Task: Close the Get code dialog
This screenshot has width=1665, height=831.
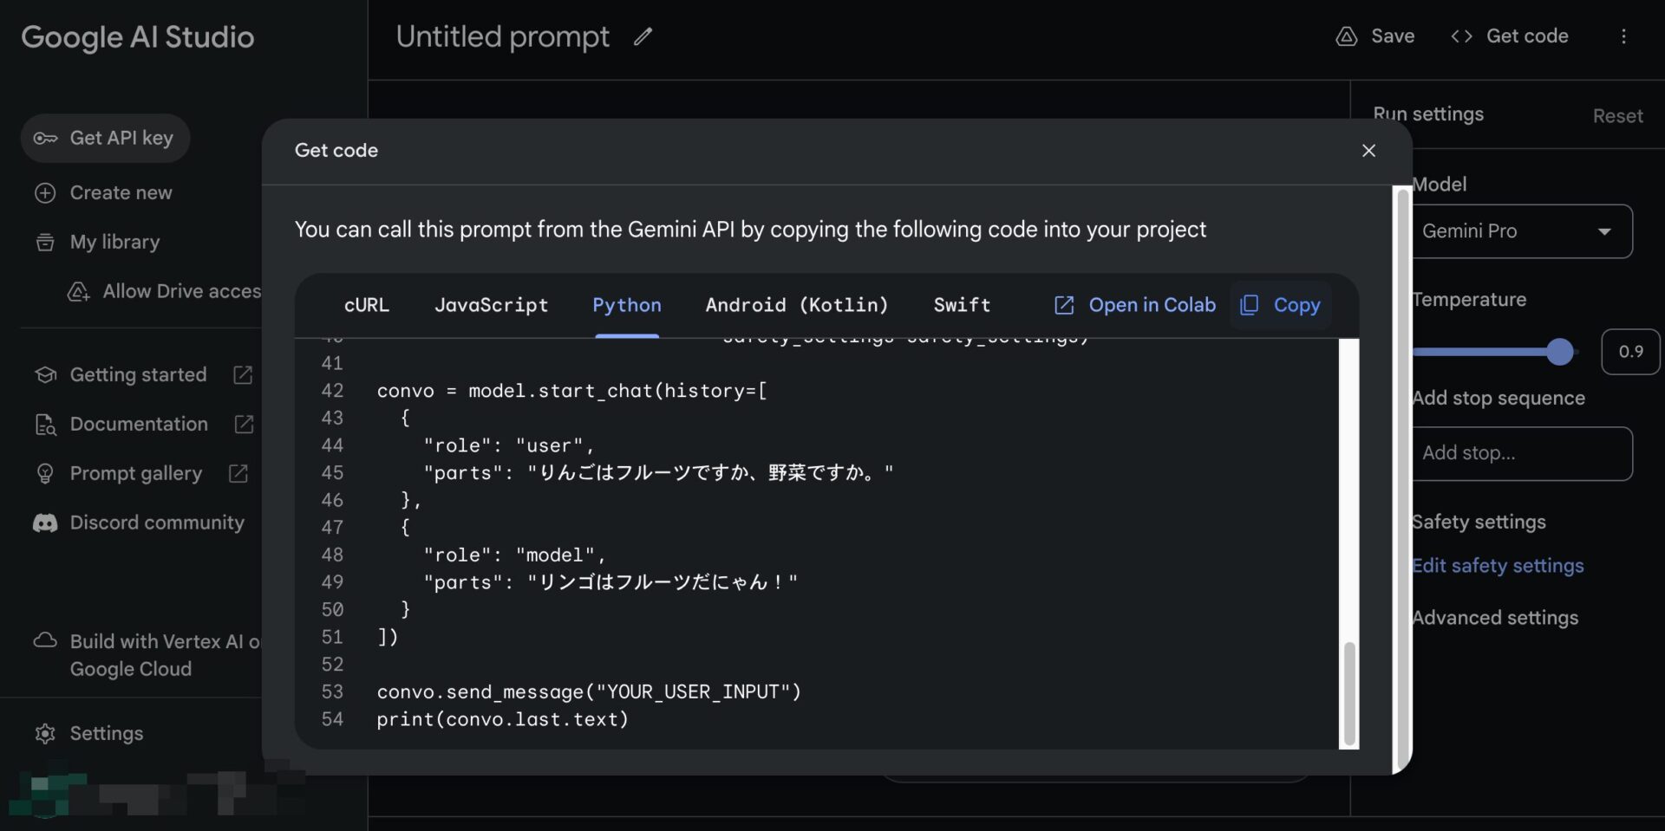Action: pos(1368,151)
